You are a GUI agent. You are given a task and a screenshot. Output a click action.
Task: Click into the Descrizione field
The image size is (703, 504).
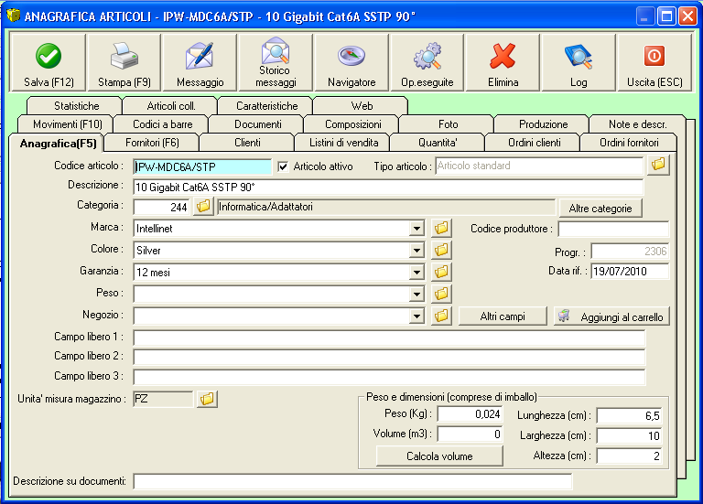click(388, 187)
